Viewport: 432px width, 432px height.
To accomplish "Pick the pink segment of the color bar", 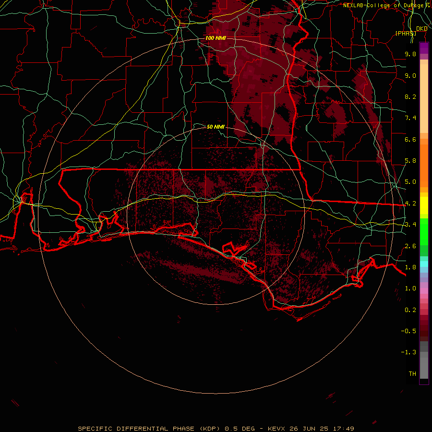I will pos(424,291).
